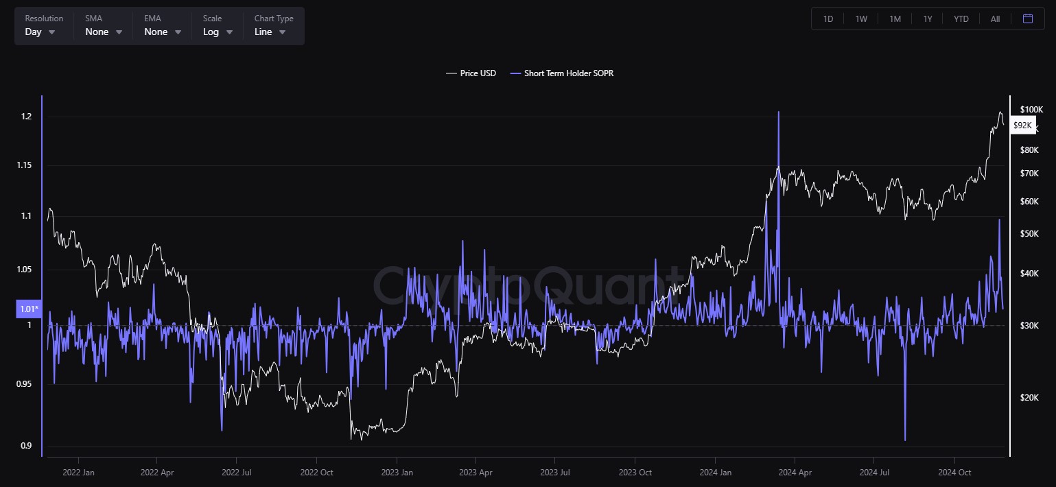Viewport: 1056px width, 487px height.
Task: Switch the time range to 1D
Action: point(827,19)
